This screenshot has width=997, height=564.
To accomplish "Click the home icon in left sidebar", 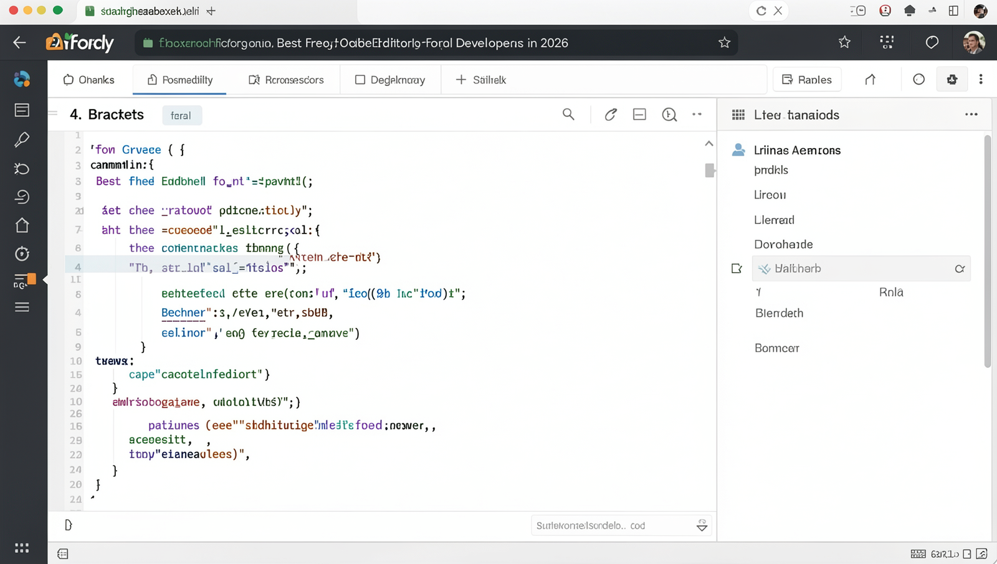I will point(22,225).
